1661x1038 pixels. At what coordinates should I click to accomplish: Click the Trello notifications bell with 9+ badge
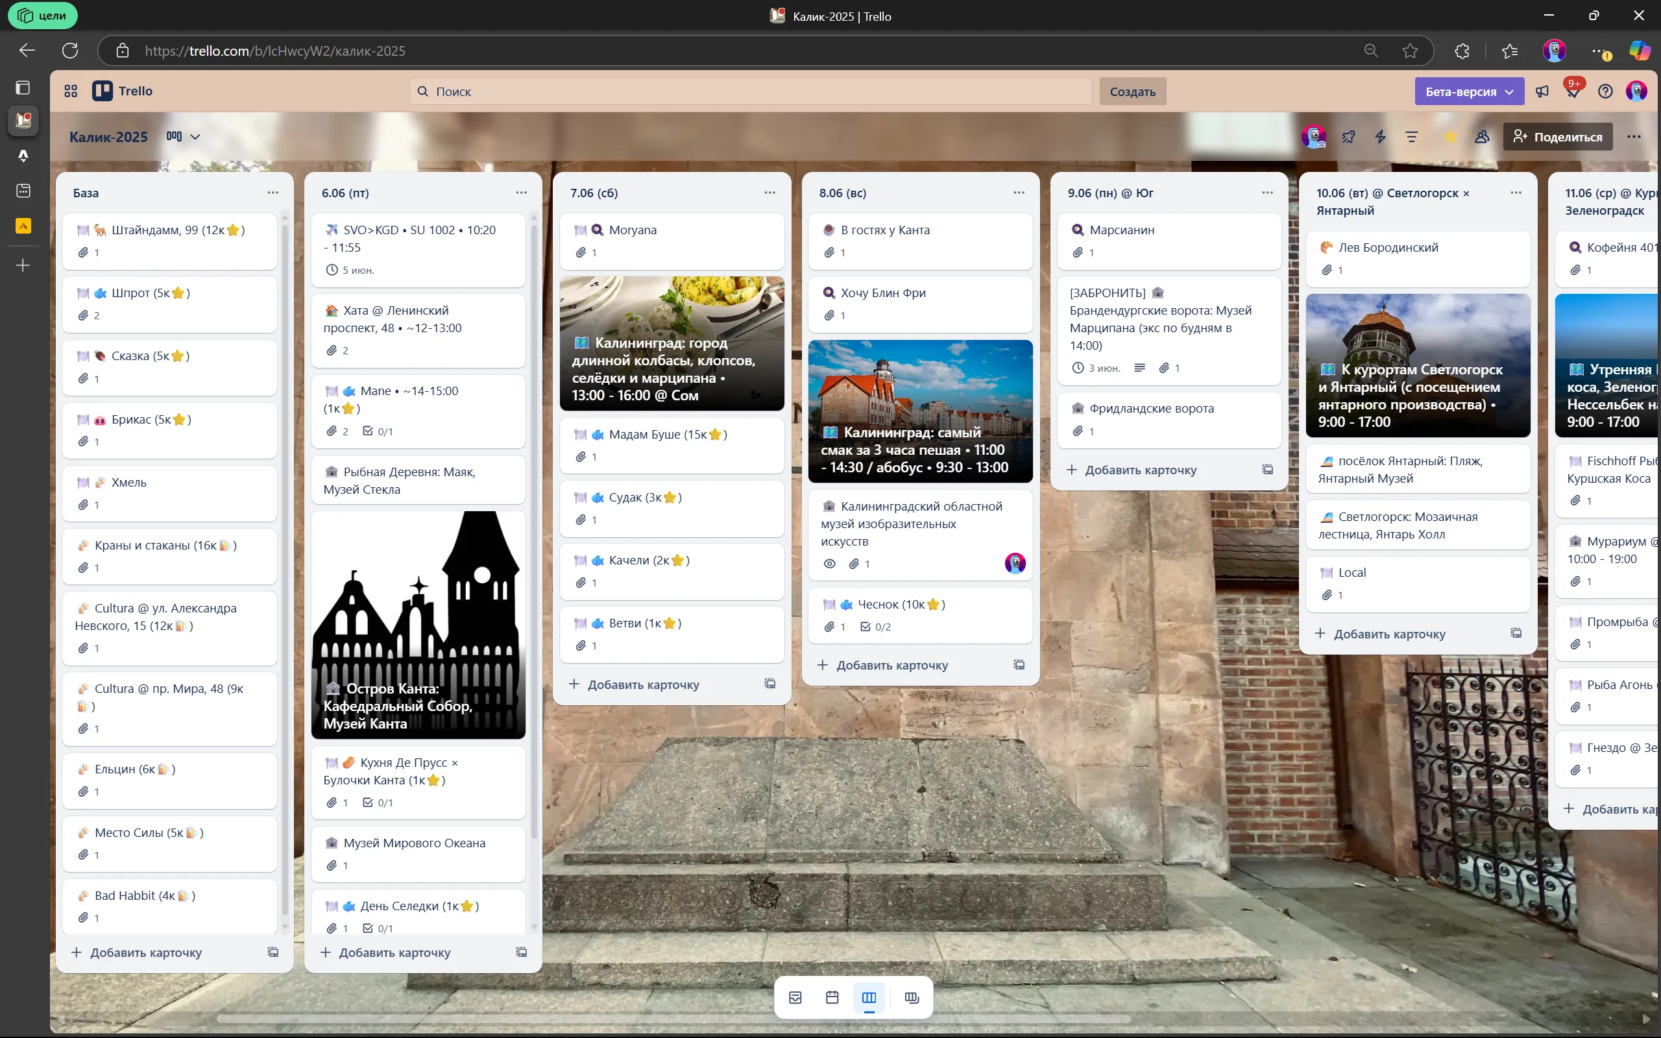(1573, 91)
